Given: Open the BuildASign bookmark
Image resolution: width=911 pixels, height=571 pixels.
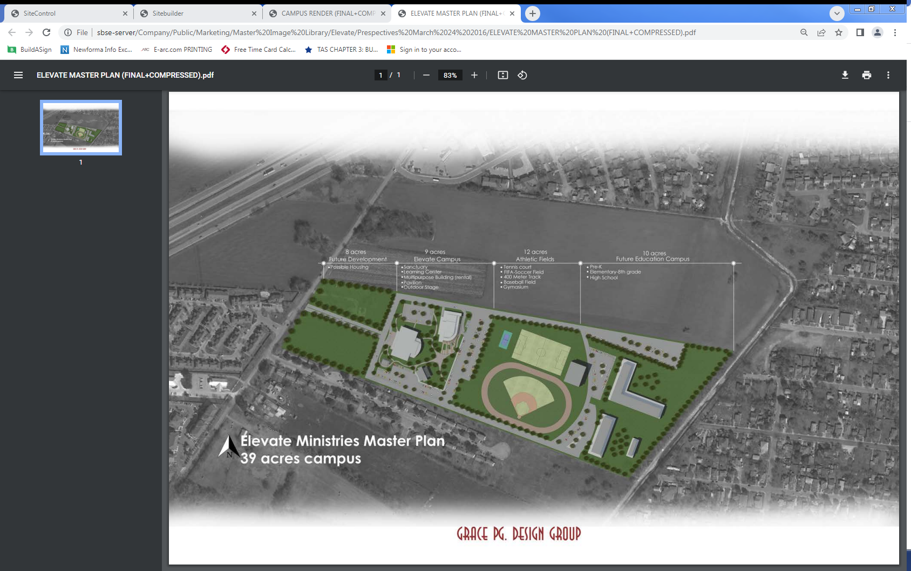Looking at the screenshot, I should click(x=30, y=50).
